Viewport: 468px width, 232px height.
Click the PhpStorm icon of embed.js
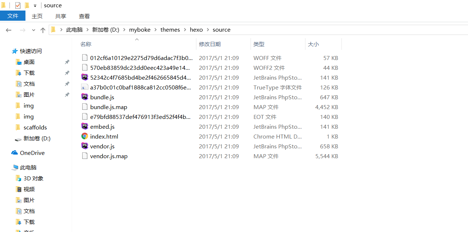[x=85, y=127]
